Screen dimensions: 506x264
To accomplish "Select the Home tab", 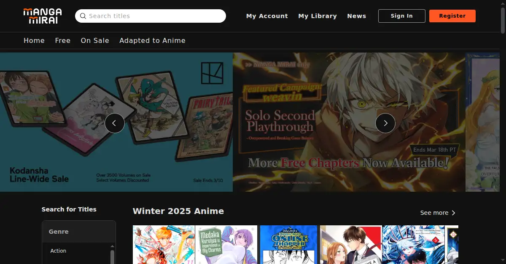I will tap(34, 41).
